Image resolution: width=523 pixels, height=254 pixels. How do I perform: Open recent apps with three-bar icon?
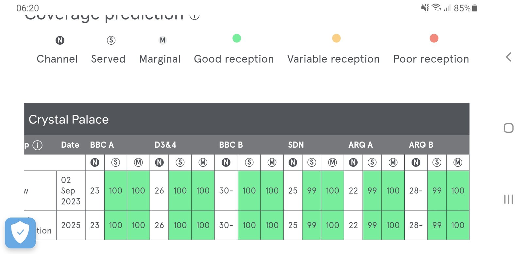(x=508, y=199)
